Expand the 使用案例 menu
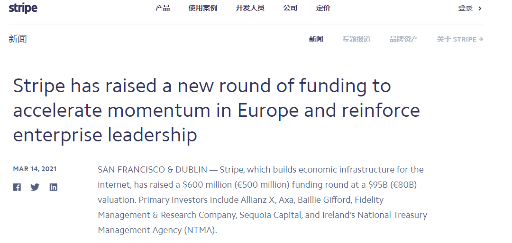This screenshot has height=243, width=512. point(202,8)
